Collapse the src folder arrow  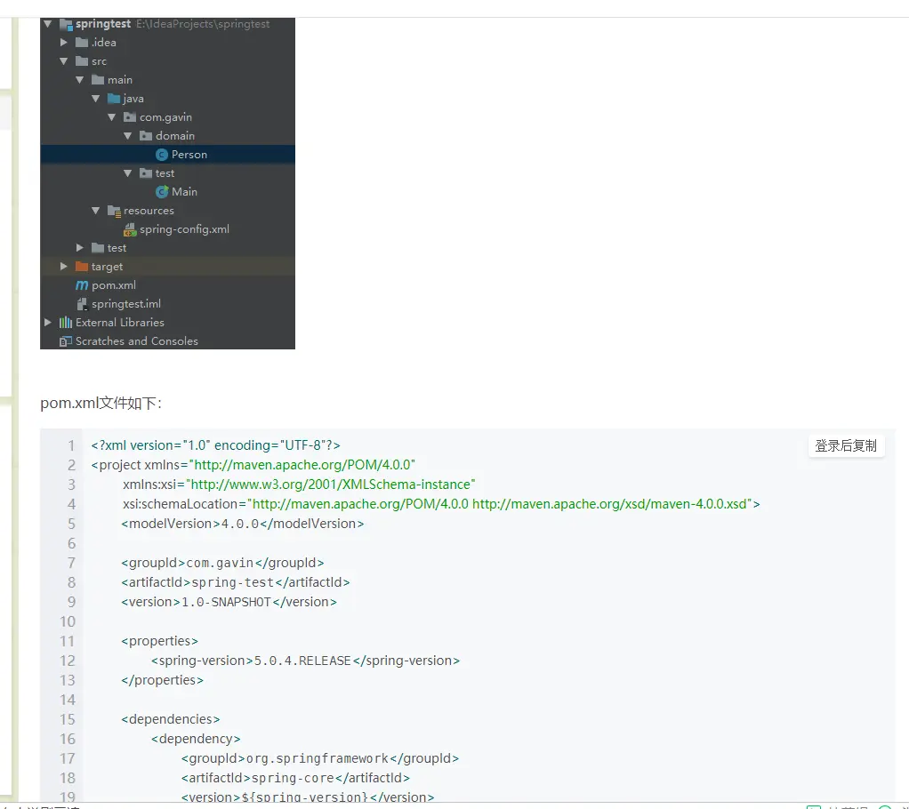[64, 60]
